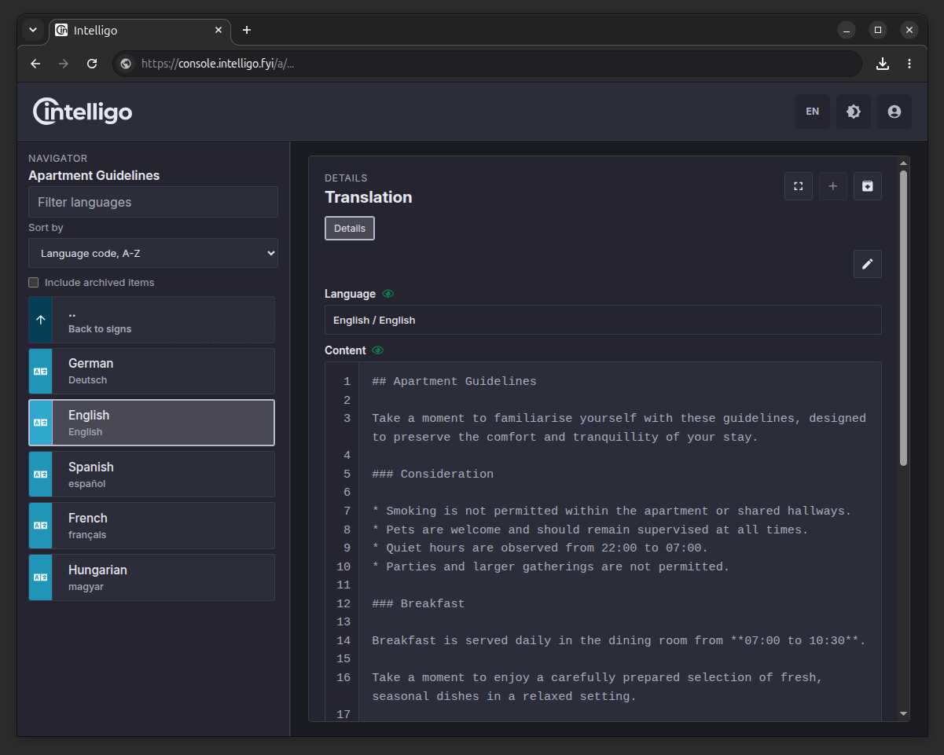Open the tab search dropdown arrow
The image size is (944, 755).
pos(33,30)
